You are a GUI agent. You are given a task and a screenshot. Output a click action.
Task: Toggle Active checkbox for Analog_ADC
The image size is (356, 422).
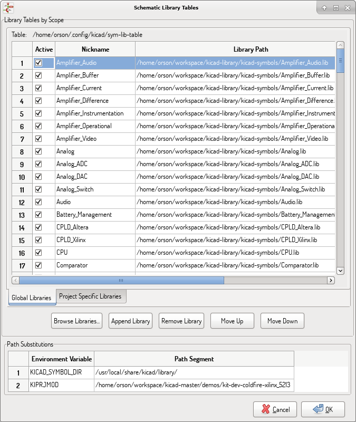click(39, 164)
